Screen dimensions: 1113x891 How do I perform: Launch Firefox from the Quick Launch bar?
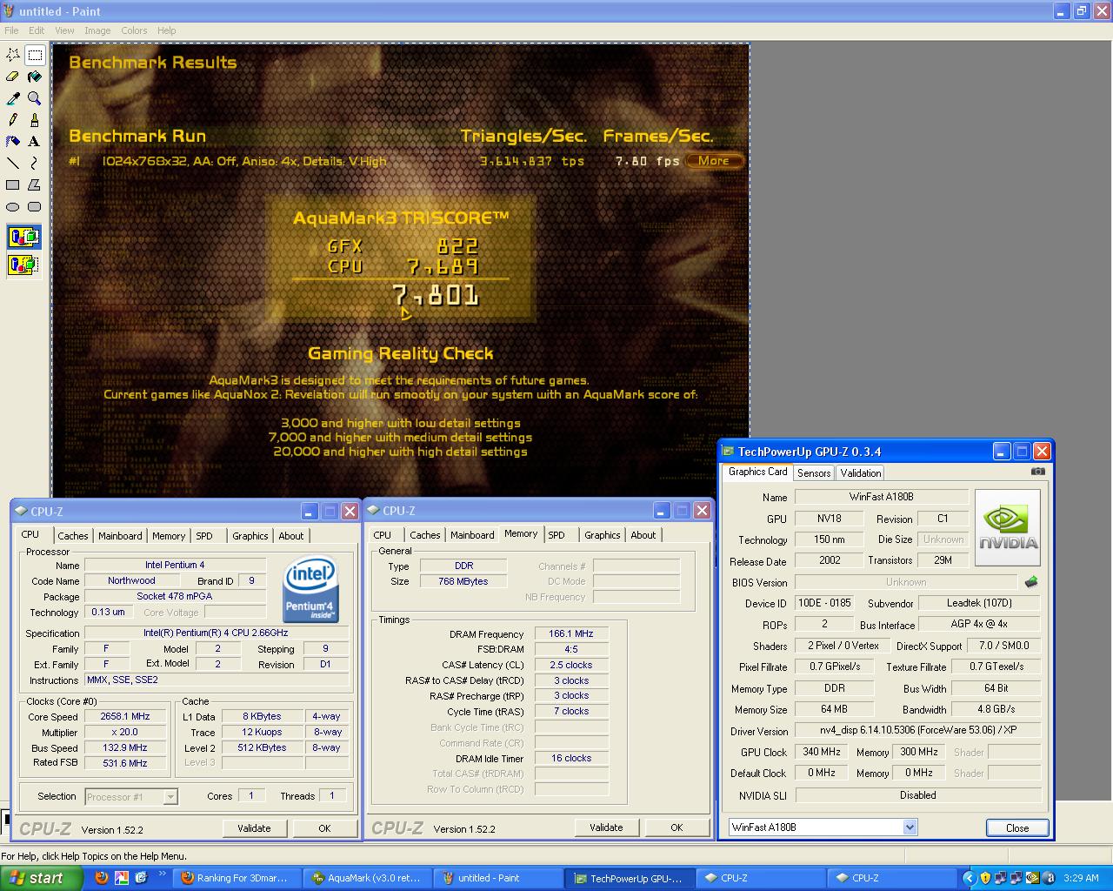tap(102, 878)
